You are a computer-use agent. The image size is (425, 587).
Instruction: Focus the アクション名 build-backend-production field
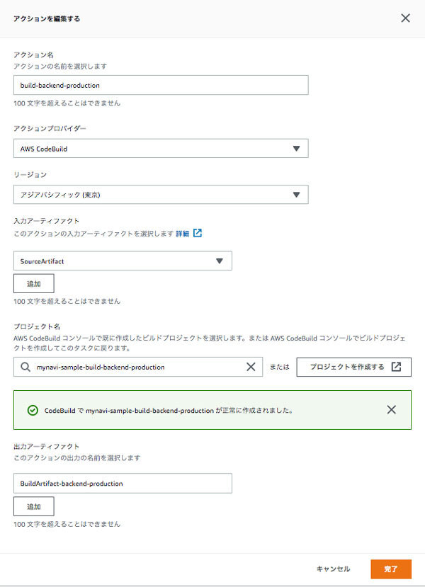[161, 85]
